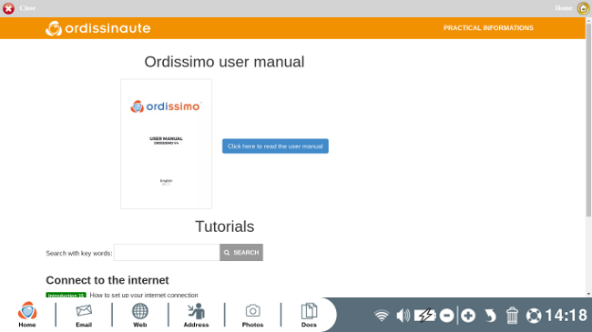592x332 pixels.
Task: Click the Ordissimo user manual heading
Action: 224,62
